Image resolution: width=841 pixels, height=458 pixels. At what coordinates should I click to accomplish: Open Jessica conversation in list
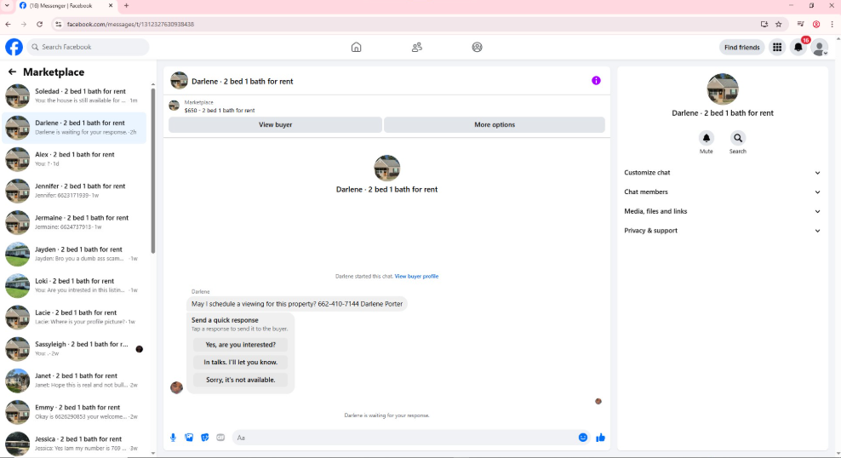tap(75, 443)
